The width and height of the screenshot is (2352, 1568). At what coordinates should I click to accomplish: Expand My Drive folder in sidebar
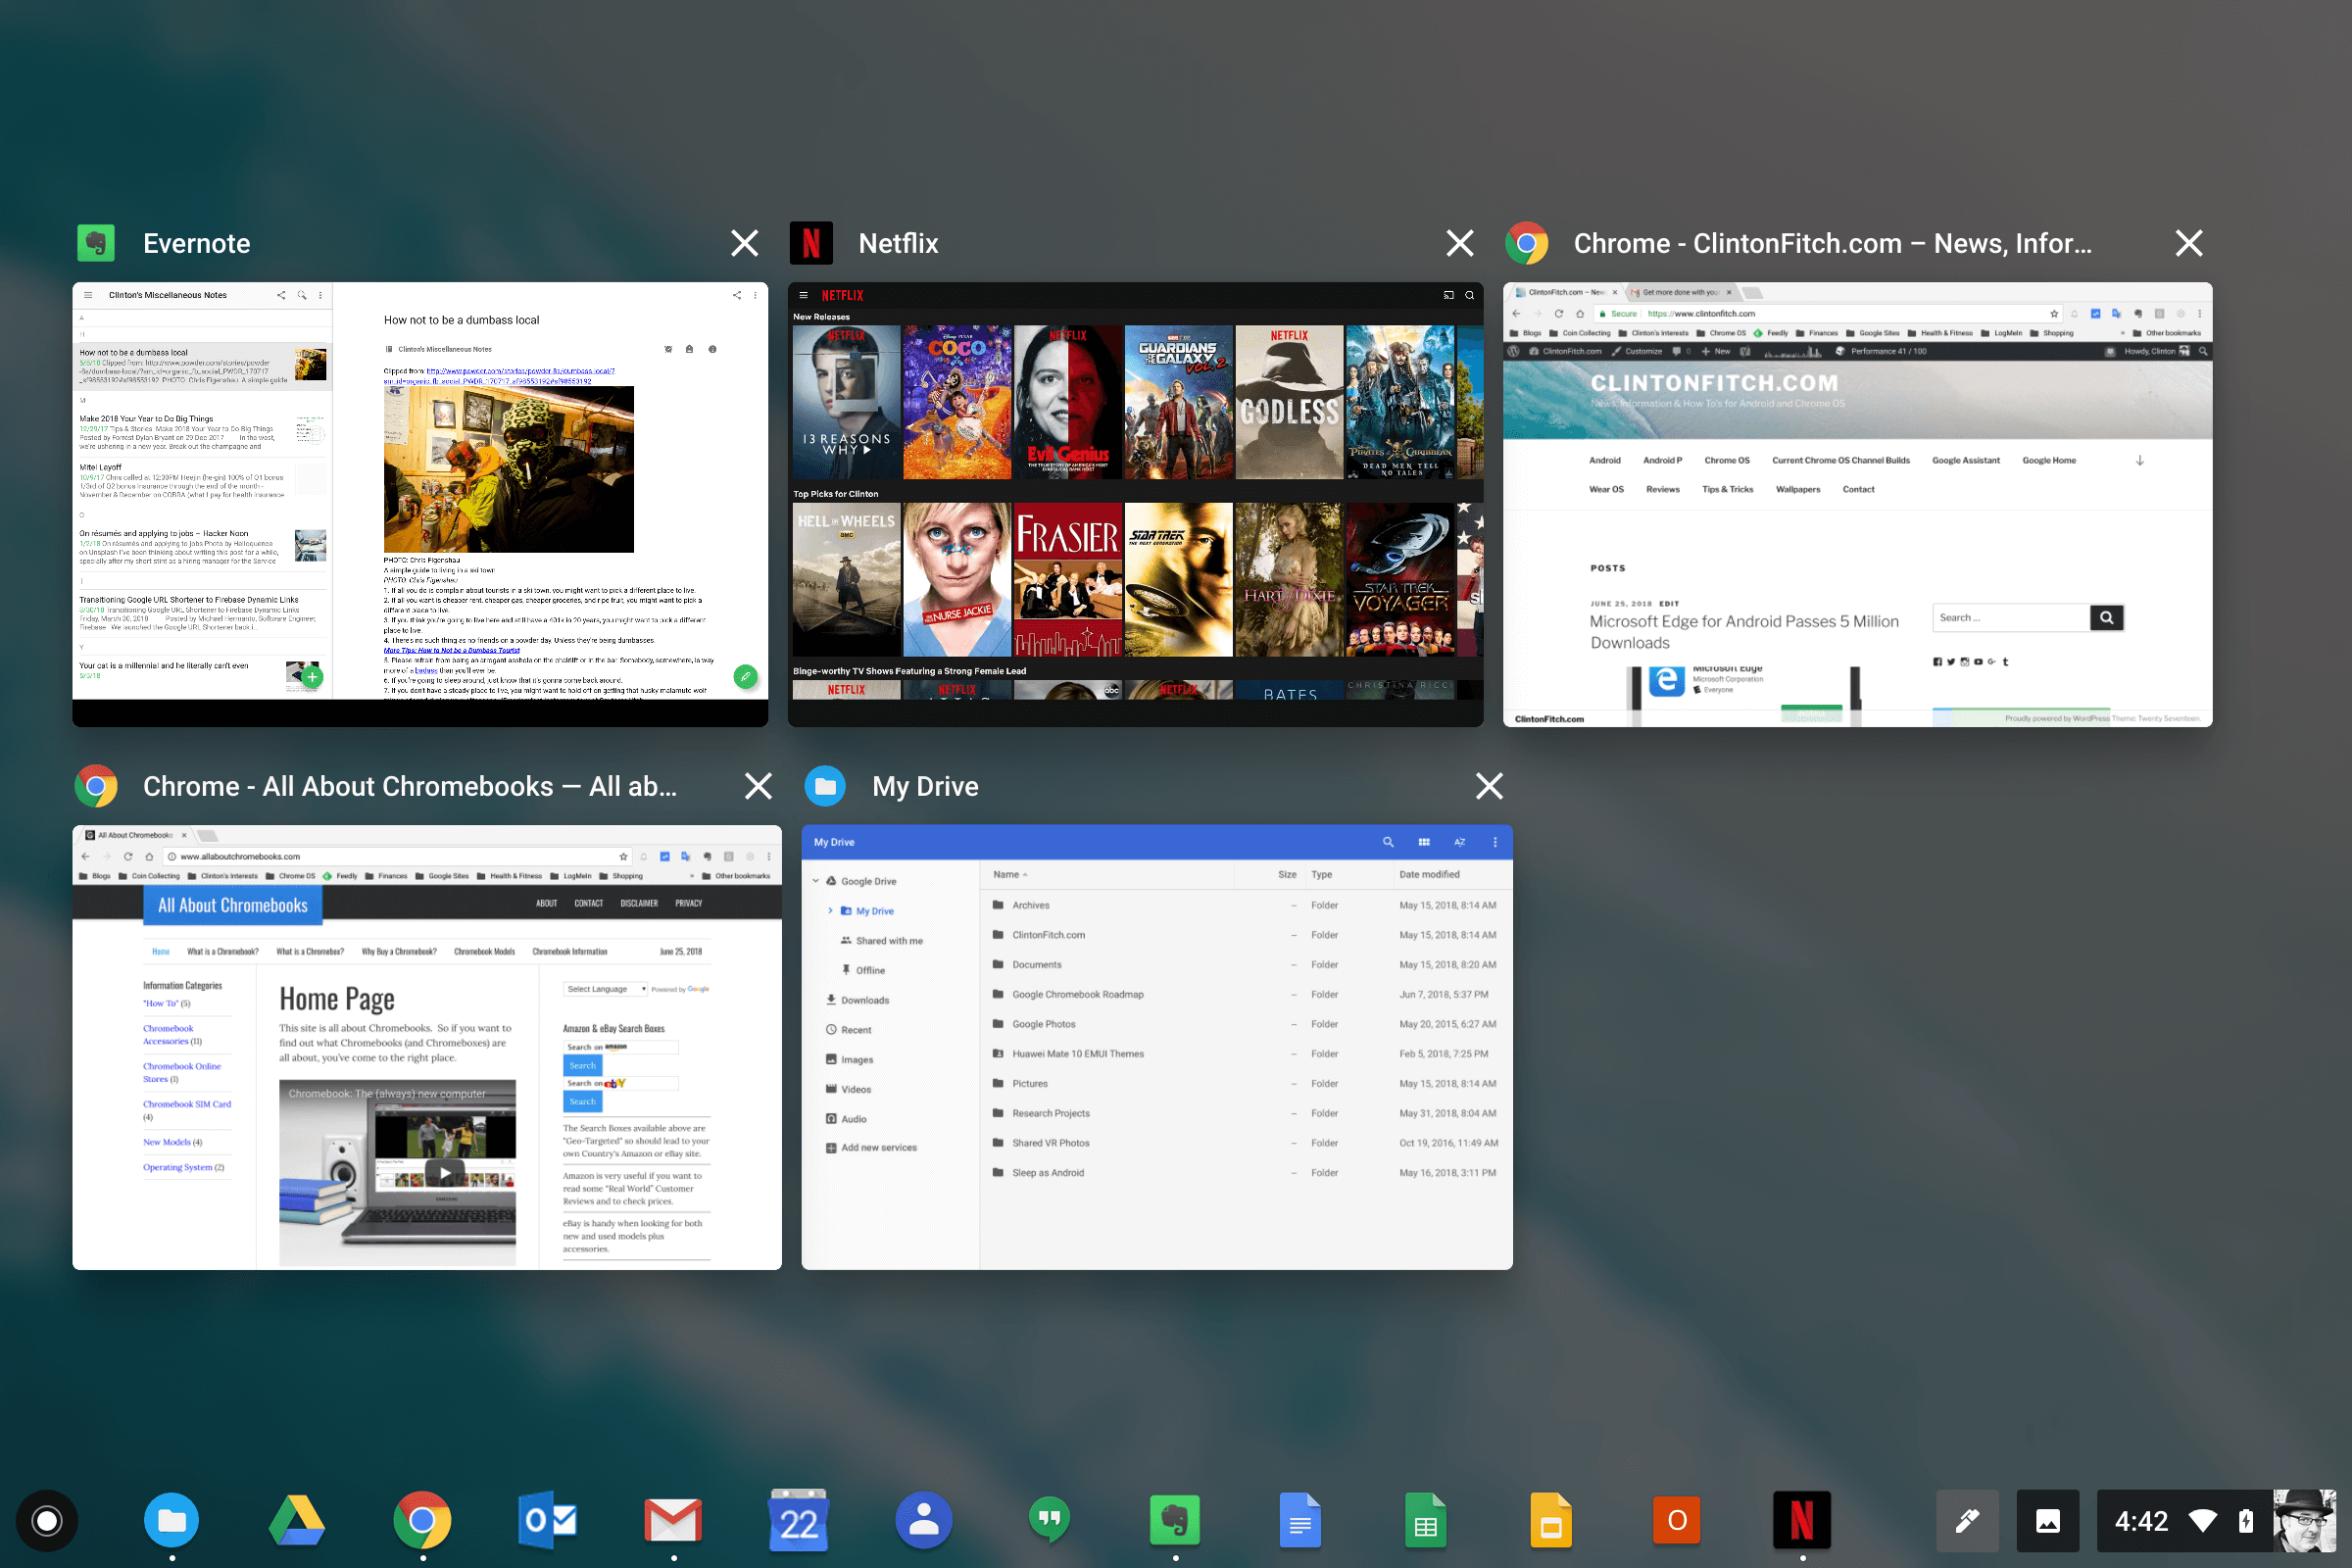tap(830, 911)
